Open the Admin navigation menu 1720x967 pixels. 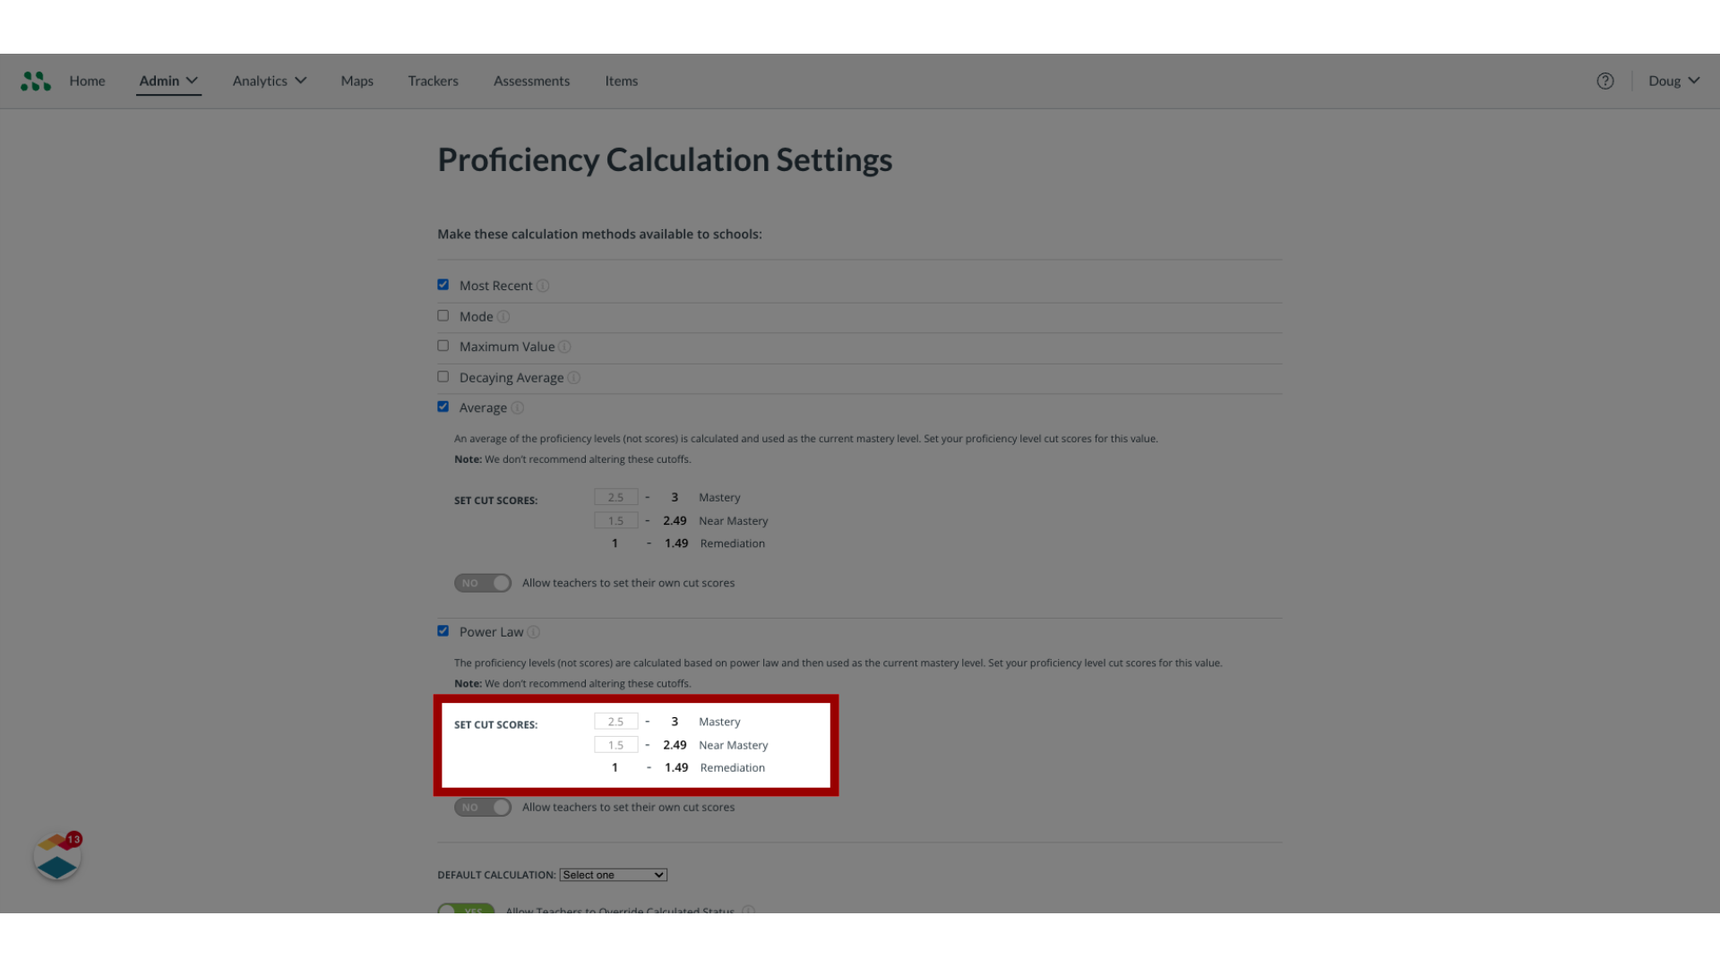(x=168, y=81)
